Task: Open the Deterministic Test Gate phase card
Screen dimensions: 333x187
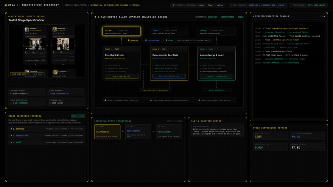Action: [x=169, y=63]
